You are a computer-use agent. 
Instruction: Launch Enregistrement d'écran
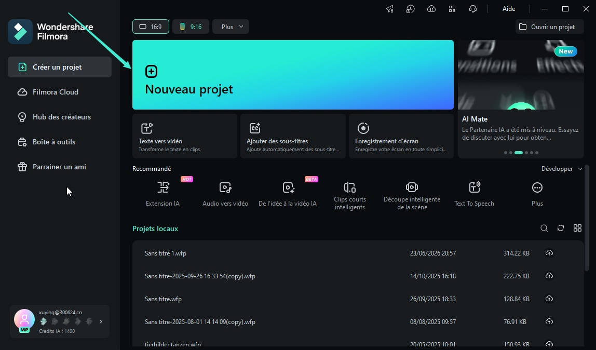[401, 136]
